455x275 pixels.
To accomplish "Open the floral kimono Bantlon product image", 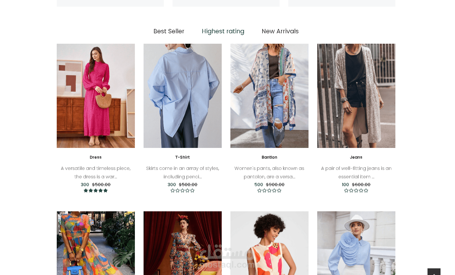I will (x=269, y=96).
